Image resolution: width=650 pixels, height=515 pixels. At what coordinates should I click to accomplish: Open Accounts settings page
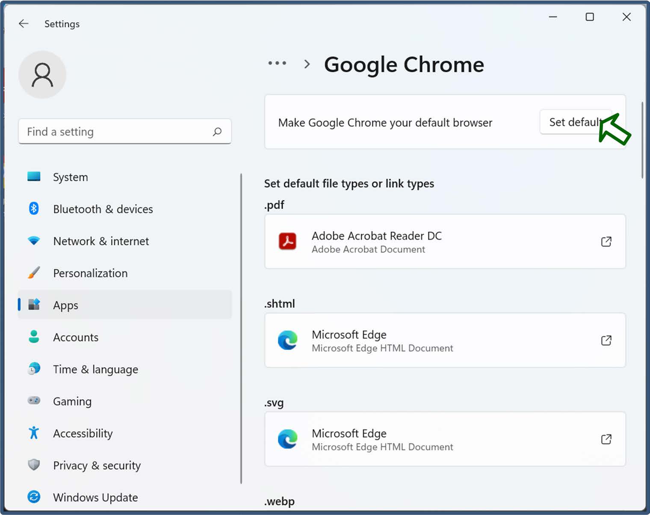[x=125, y=337]
